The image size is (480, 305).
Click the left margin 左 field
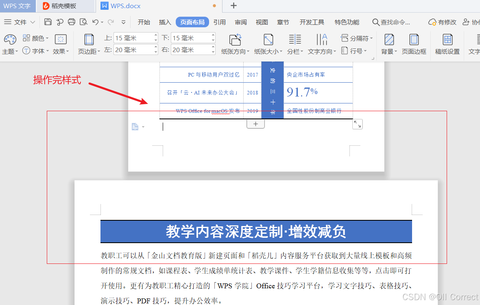tap(133, 50)
